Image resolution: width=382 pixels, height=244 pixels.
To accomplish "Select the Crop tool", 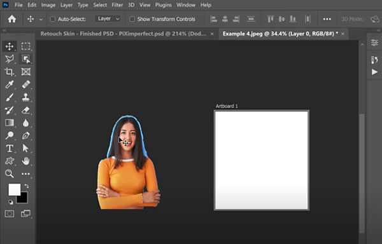I will coord(10,72).
